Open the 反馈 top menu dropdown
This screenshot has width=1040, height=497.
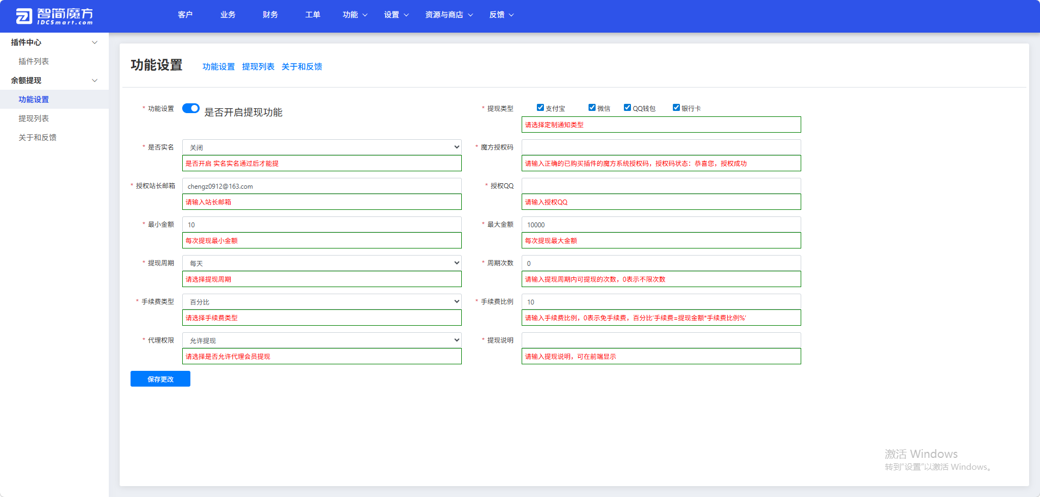point(502,15)
